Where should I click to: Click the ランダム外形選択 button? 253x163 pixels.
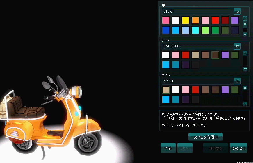206,137
